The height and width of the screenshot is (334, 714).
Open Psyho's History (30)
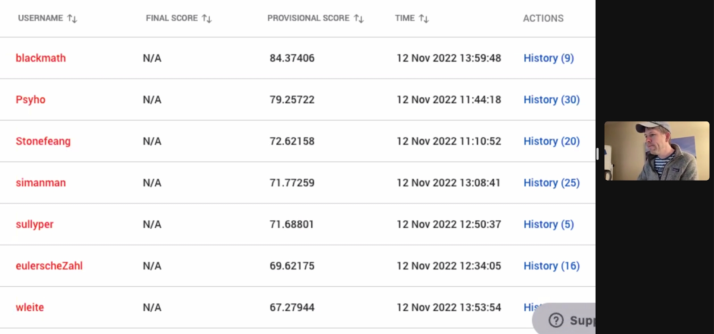point(552,100)
